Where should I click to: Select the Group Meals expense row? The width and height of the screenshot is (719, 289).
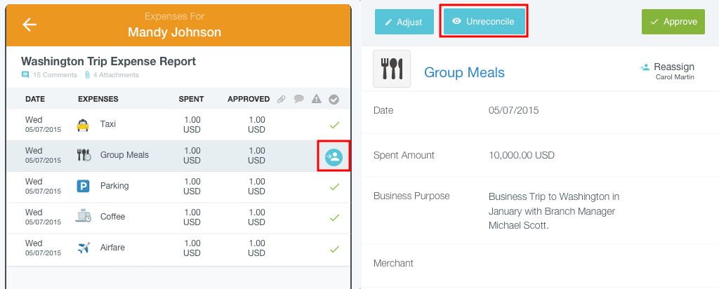pyautogui.click(x=178, y=156)
